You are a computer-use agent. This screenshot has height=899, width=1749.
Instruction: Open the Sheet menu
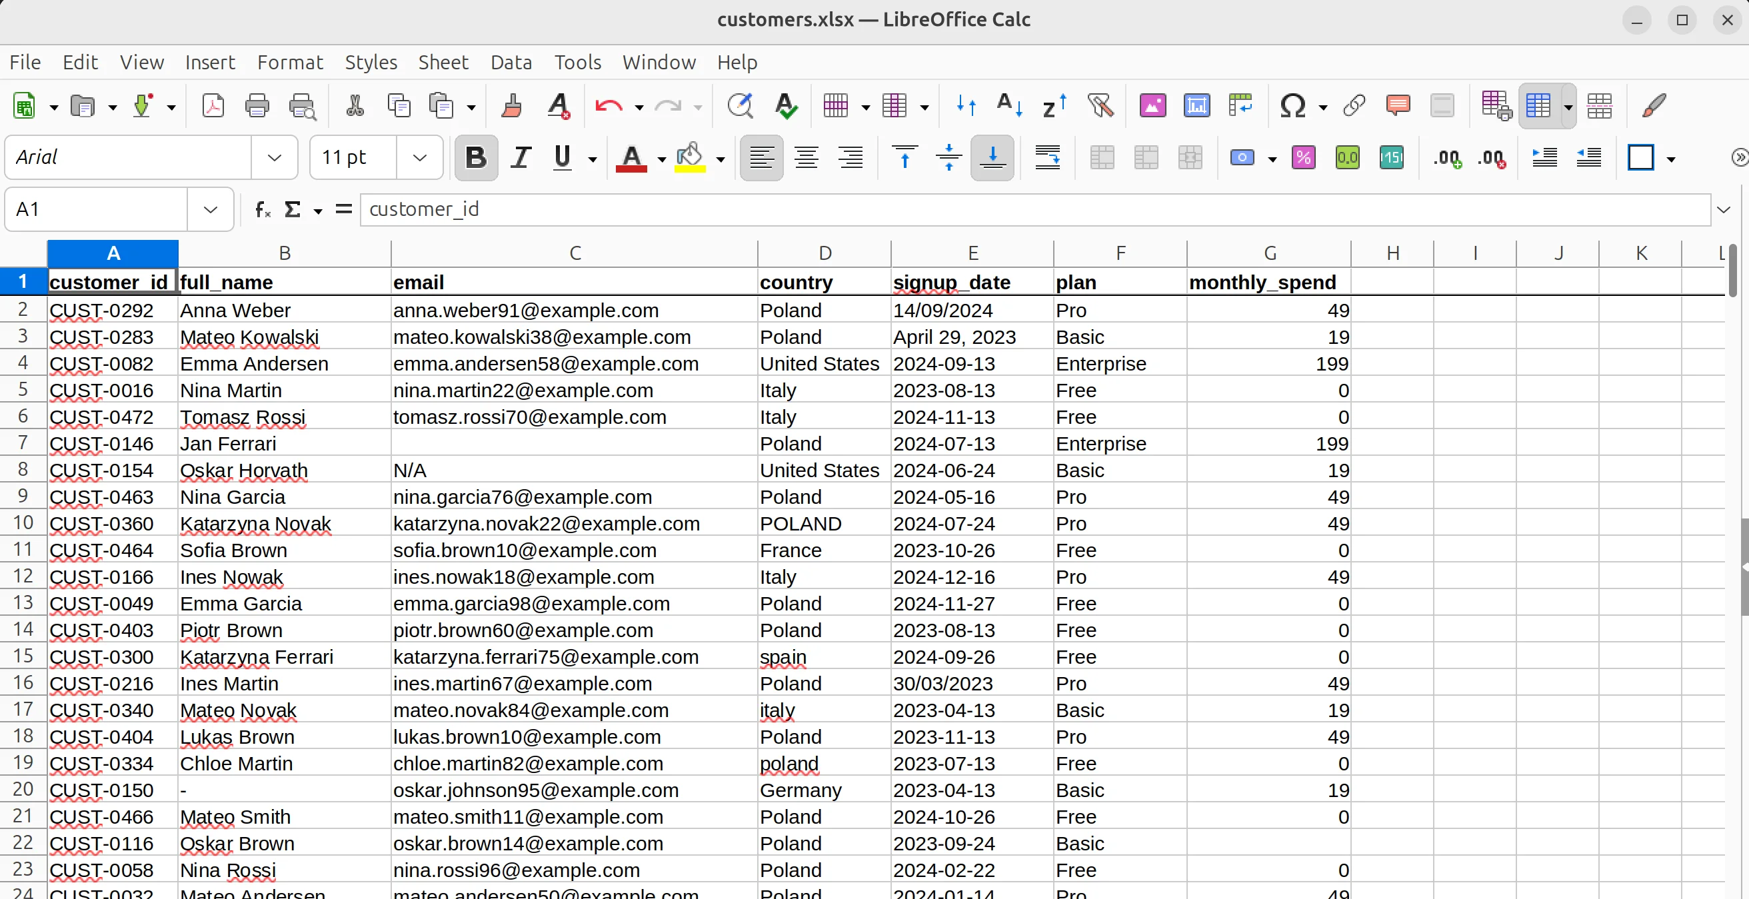click(x=443, y=63)
